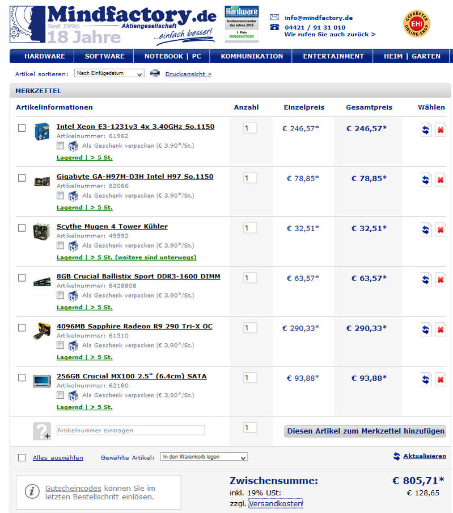Click the gift icon under Scythe Mugen 4
The image size is (453, 513).
click(x=73, y=245)
